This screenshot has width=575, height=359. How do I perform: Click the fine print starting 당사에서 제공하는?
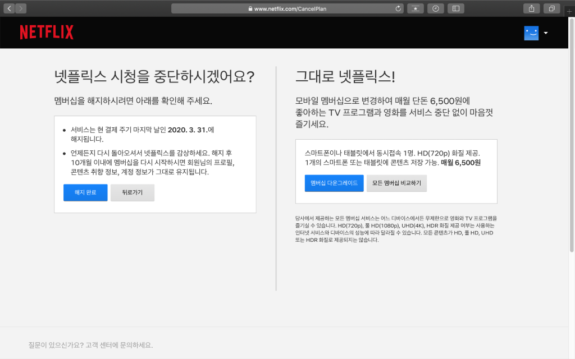(x=396, y=229)
